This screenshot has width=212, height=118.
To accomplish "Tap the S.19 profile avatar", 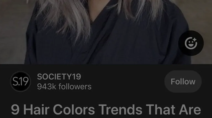I will pyautogui.click(x=20, y=82).
